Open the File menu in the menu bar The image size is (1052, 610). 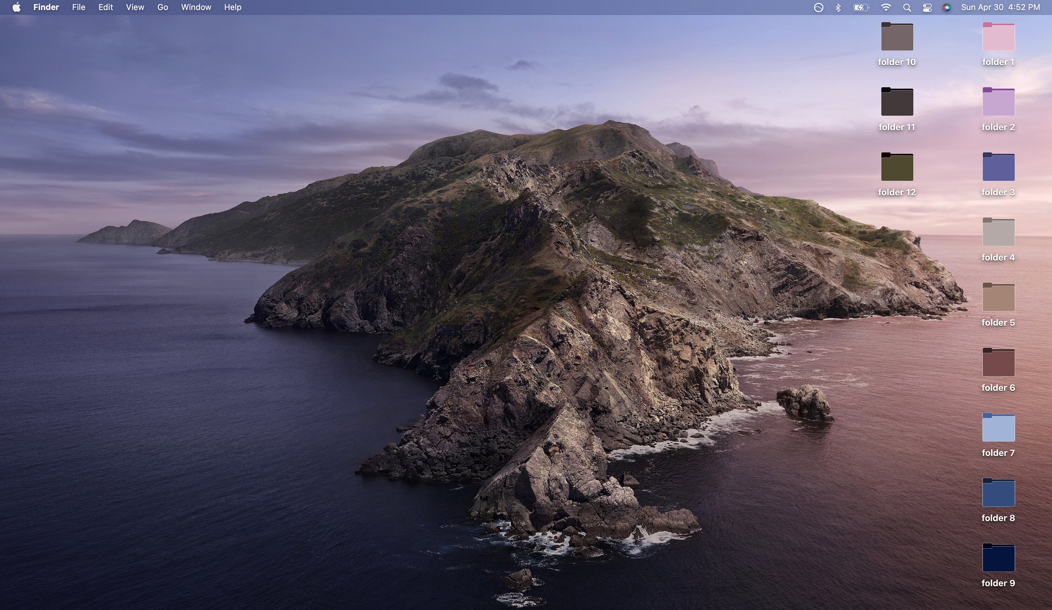[79, 7]
